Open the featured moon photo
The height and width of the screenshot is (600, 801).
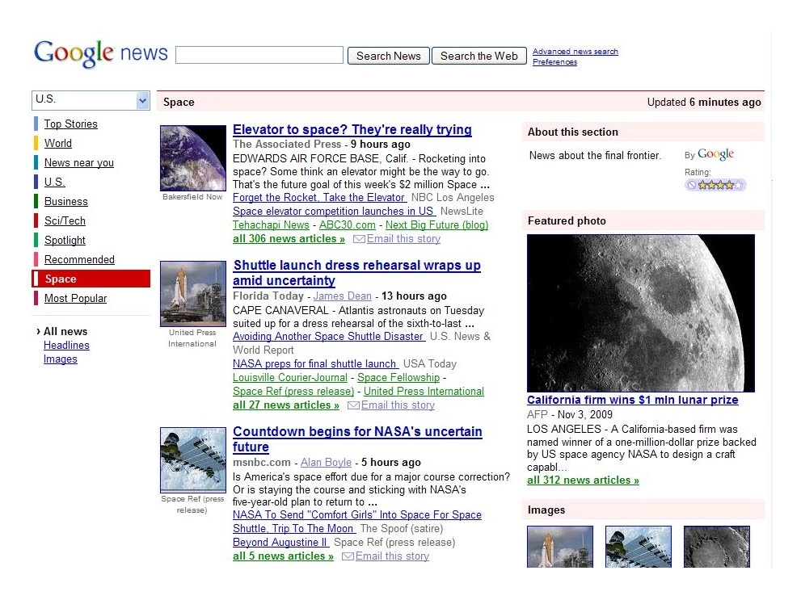tap(641, 313)
